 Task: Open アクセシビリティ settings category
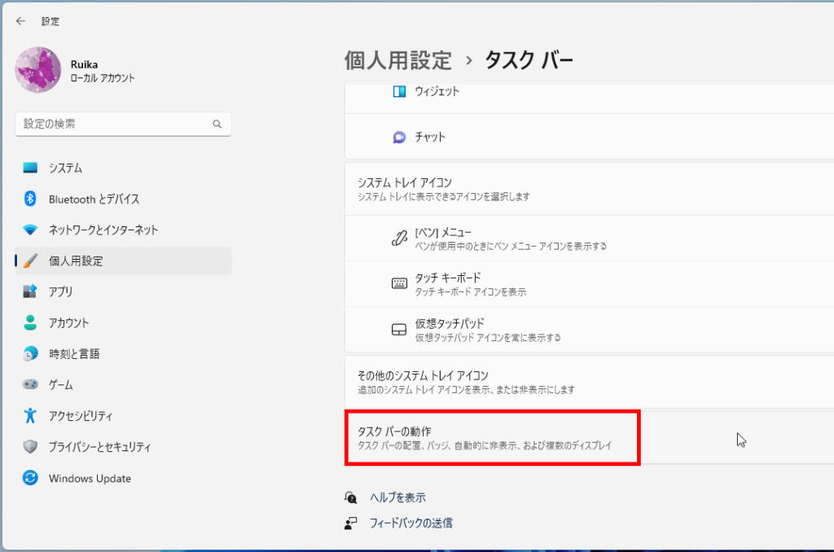(x=81, y=416)
